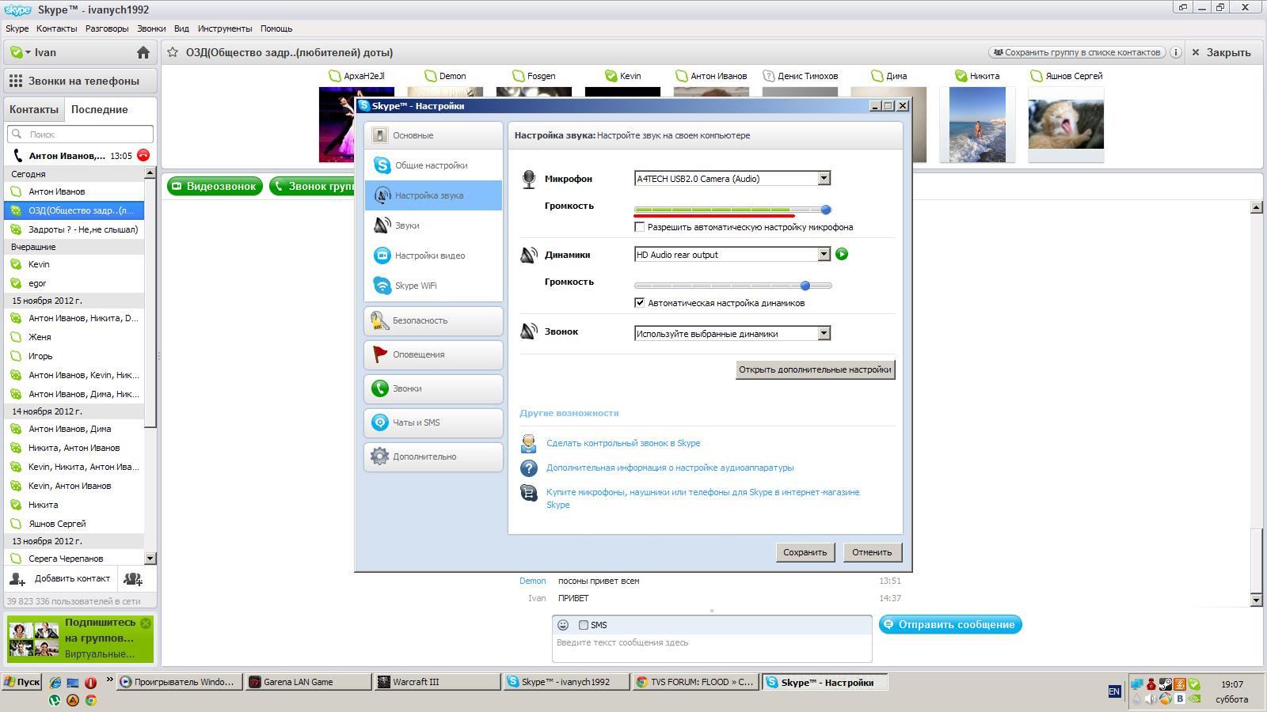This screenshot has height=712, width=1267.
Task: Open the Инструменты menu
Action: [225, 28]
